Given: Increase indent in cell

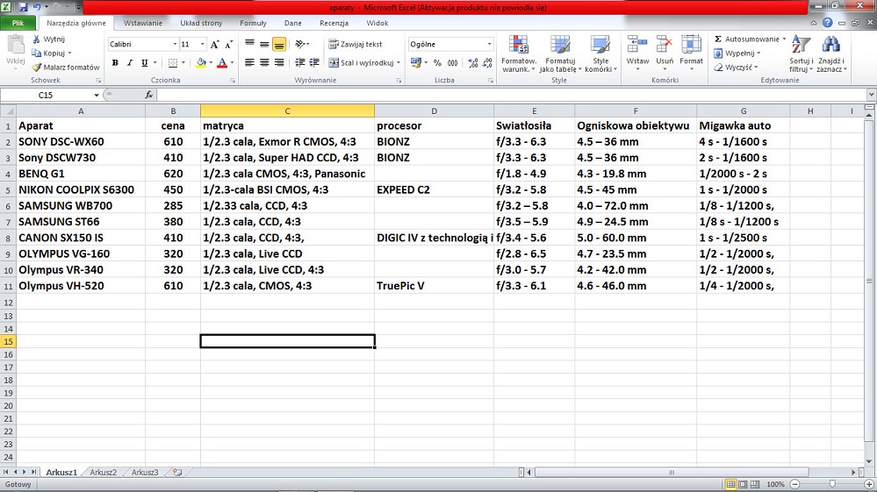Looking at the screenshot, I should pyautogui.click(x=314, y=62).
